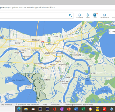Click the I-10 highway shield near Métairie
Screen dimensions: 115x112
[43, 42]
